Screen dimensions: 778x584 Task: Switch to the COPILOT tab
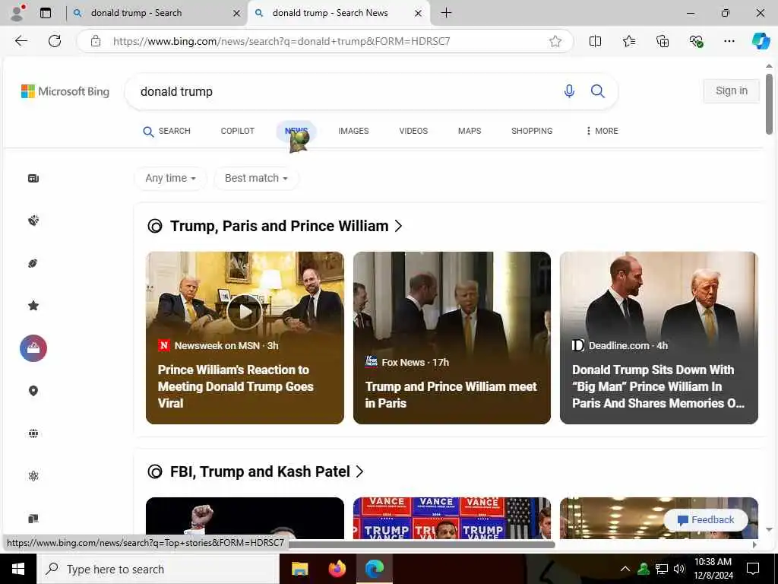(237, 131)
